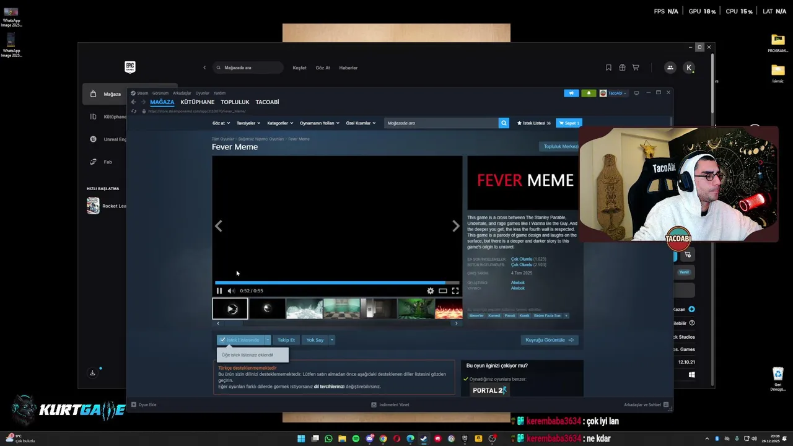Image resolution: width=793 pixels, height=446 pixels.
Task: Switch to KÜTÜPHANE tab
Action: pos(197,102)
